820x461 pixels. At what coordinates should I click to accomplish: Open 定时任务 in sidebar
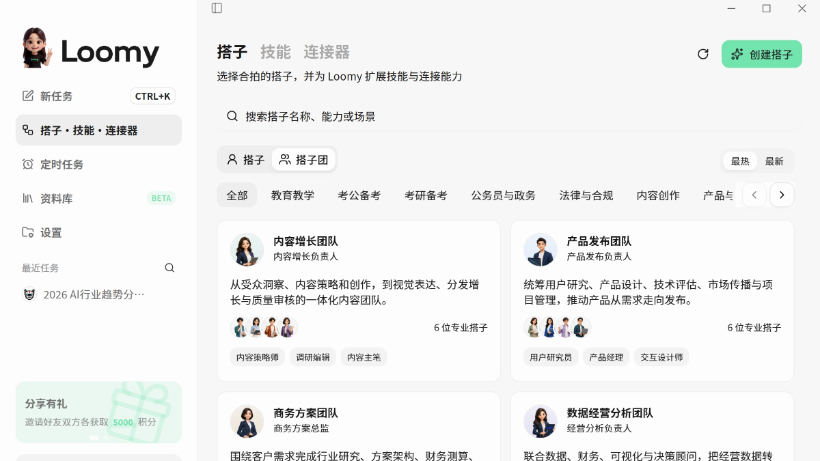tap(98, 164)
